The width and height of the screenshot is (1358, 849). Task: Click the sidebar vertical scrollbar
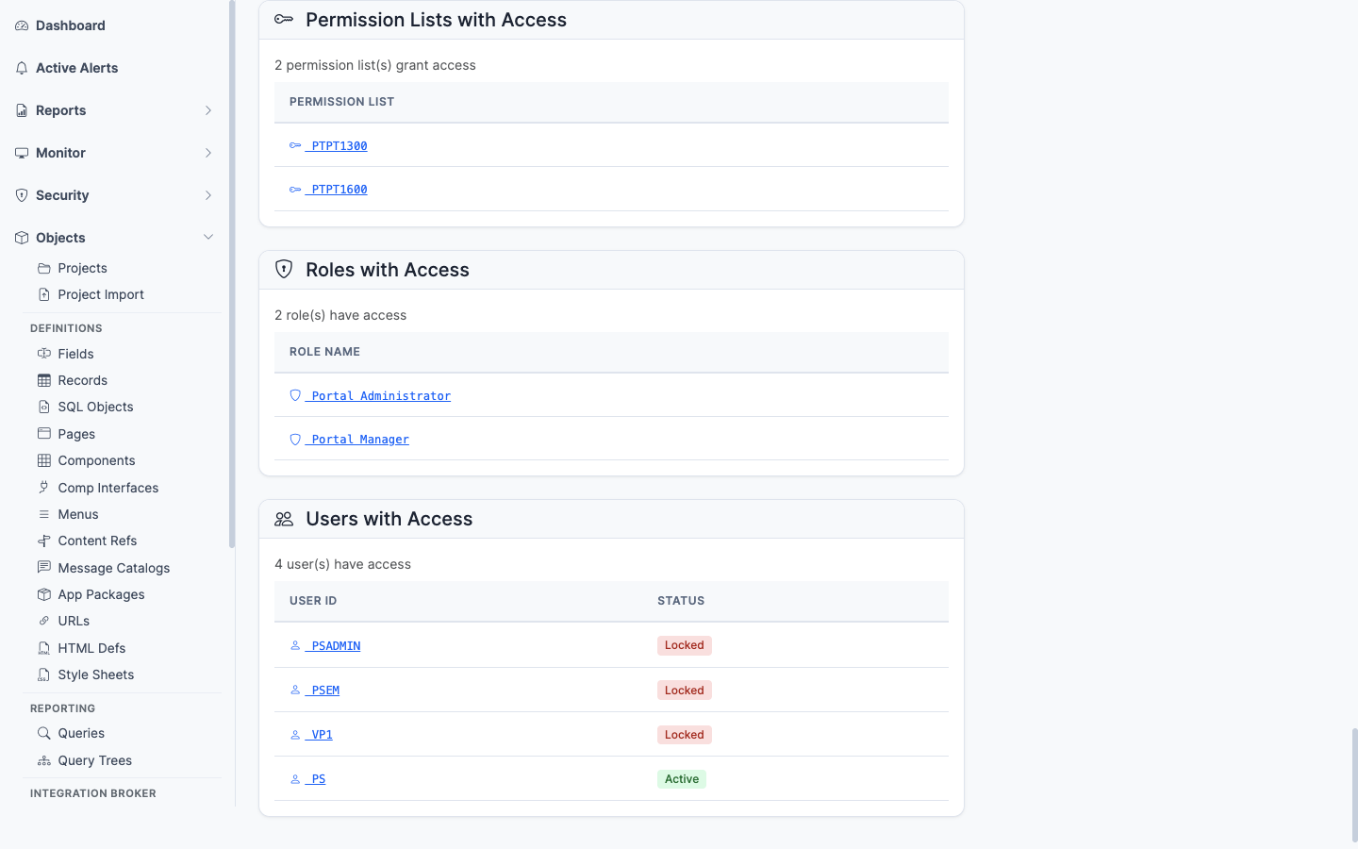pyautogui.click(x=232, y=274)
